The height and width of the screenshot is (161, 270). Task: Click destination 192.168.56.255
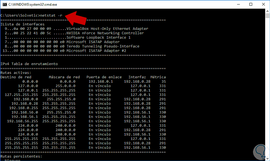click(x=23, y=121)
